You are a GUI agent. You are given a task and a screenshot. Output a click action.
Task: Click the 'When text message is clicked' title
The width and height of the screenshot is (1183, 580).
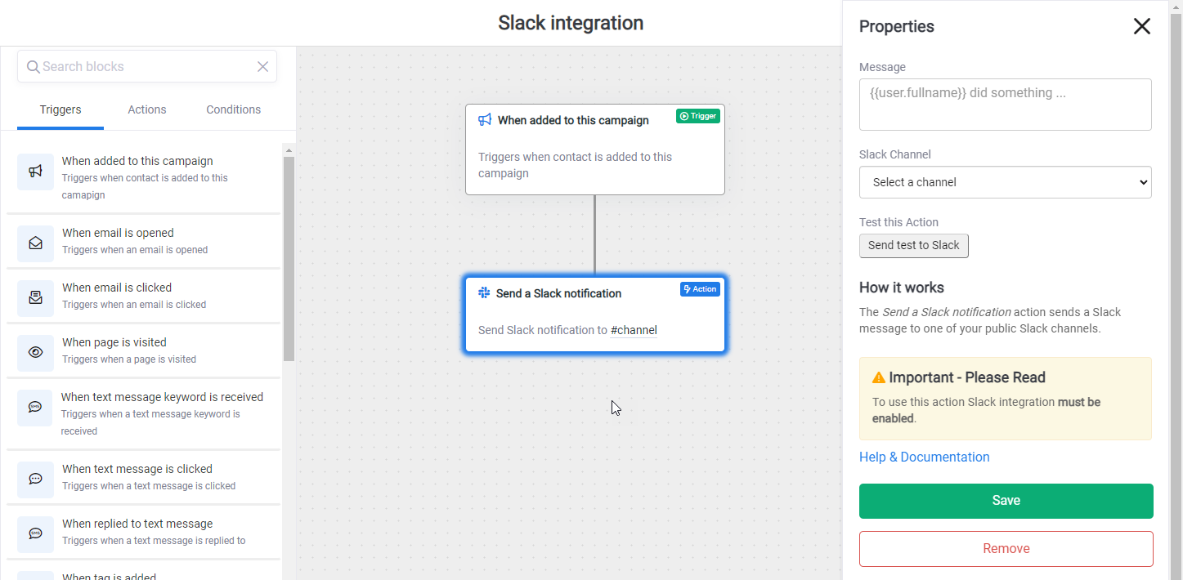click(x=137, y=469)
